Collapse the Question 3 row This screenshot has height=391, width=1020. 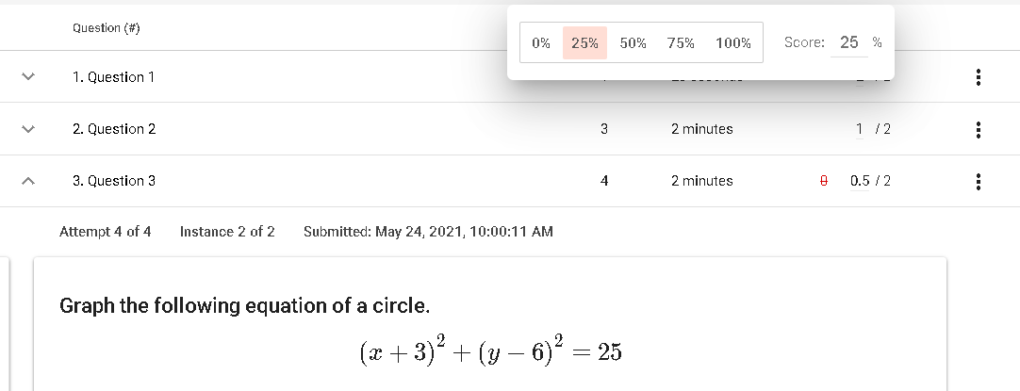click(28, 181)
